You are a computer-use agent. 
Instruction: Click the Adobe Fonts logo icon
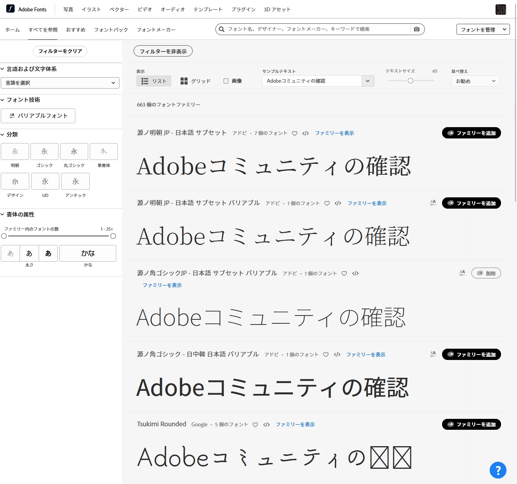click(x=10, y=9)
